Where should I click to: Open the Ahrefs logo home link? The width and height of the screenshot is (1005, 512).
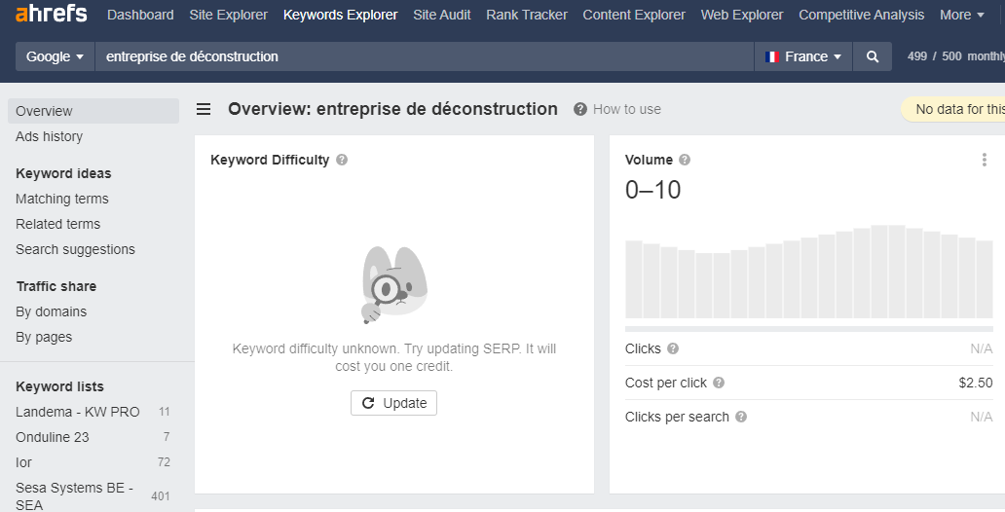click(x=52, y=13)
